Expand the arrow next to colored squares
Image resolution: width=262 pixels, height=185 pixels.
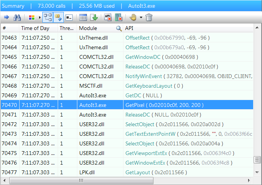tap(39, 17)
